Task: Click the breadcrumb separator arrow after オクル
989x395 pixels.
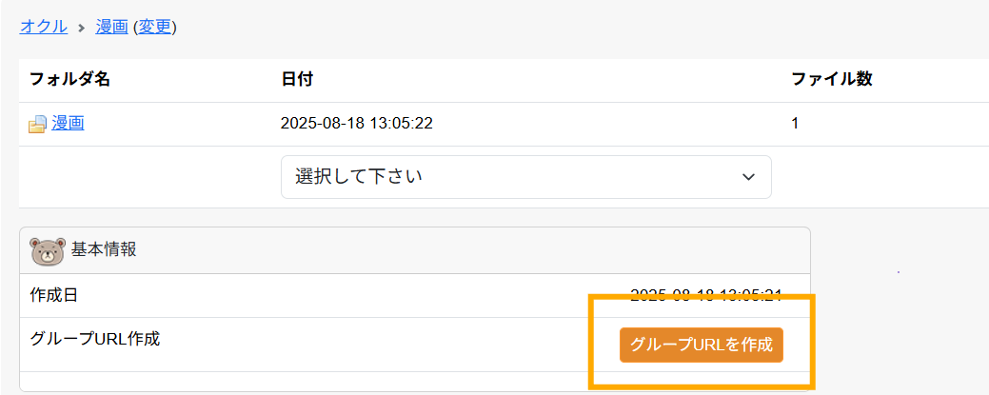Action: point(81,29)
